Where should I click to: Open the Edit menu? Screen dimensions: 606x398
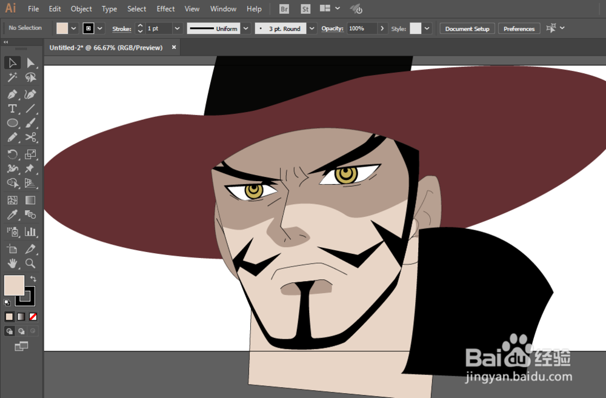tap(55, 9)
